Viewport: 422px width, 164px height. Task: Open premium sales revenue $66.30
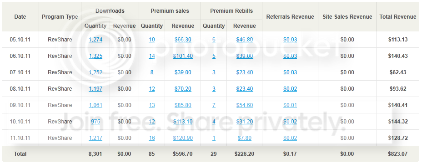tap(183, 40)
